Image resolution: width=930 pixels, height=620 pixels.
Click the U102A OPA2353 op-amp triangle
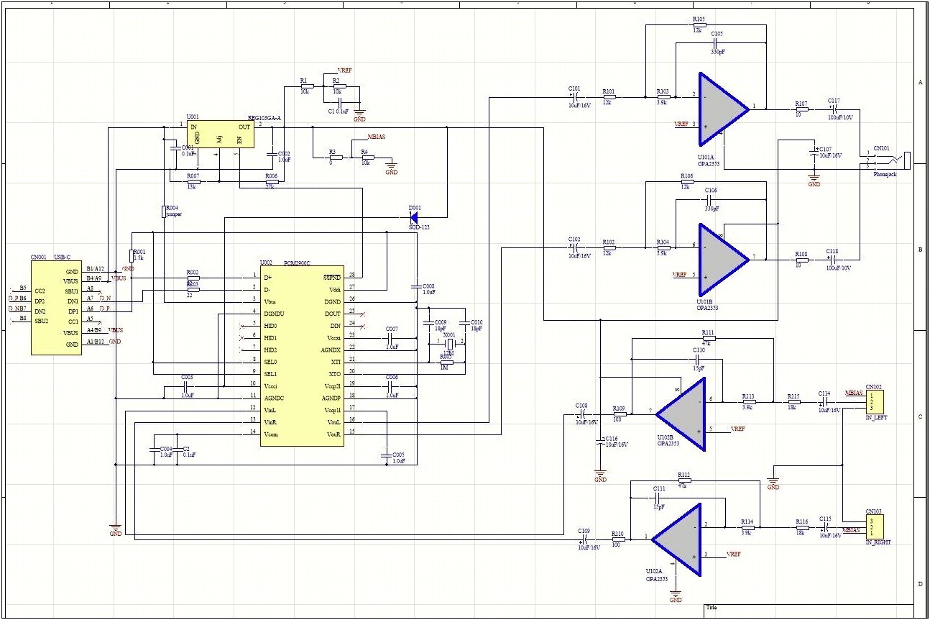tap(676, 540)
